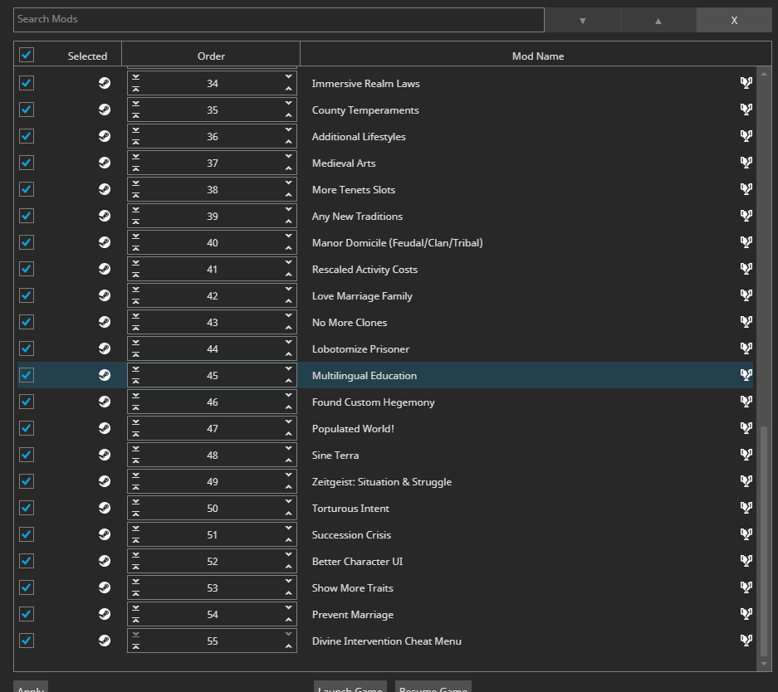Screen dimensions: 778x692
Task: Click down chevron for order 39
Action: [288, 209]
